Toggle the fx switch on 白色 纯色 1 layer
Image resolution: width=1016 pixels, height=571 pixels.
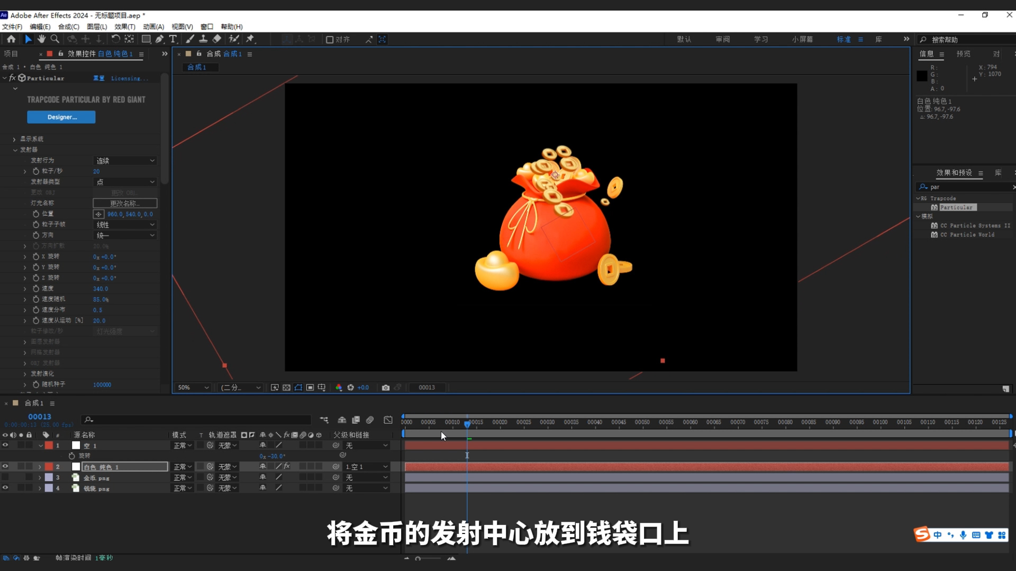pyautogui.click(x=287, y=466)
